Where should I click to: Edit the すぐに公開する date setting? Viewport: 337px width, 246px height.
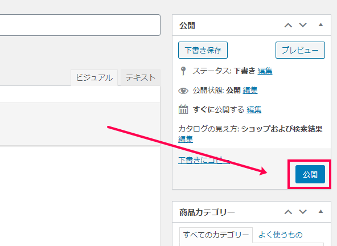pyautogui.click(x=254, y=110)
